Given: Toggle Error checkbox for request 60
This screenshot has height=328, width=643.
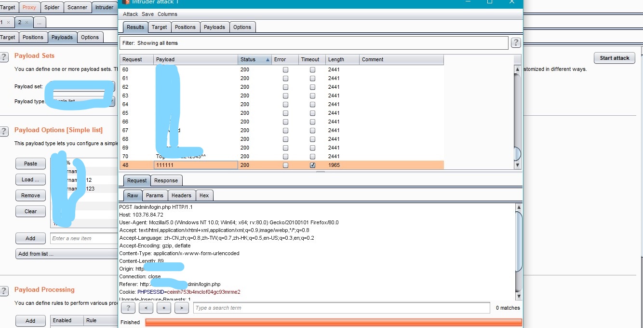Looking at the screenshot, I should coord(285,69).
